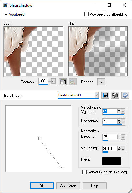Click the Horizontaal spinner arrows
The image size is (132, 193).
119,121
